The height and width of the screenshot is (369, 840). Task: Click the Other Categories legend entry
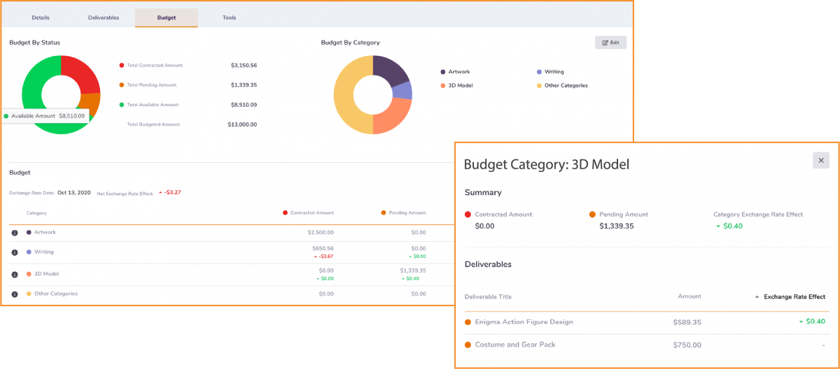[x=566, y=86]
